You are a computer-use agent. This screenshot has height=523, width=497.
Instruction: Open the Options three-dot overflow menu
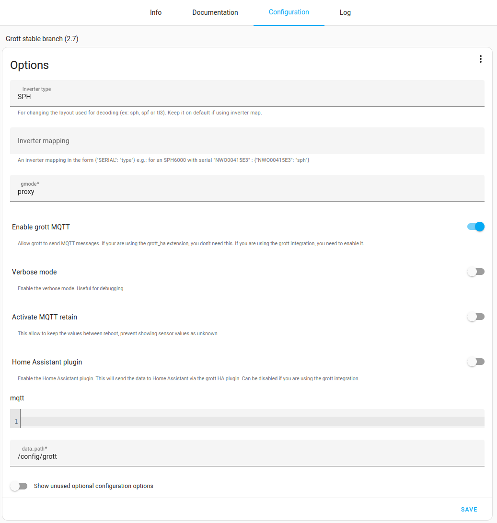click(x=480, y=59)
